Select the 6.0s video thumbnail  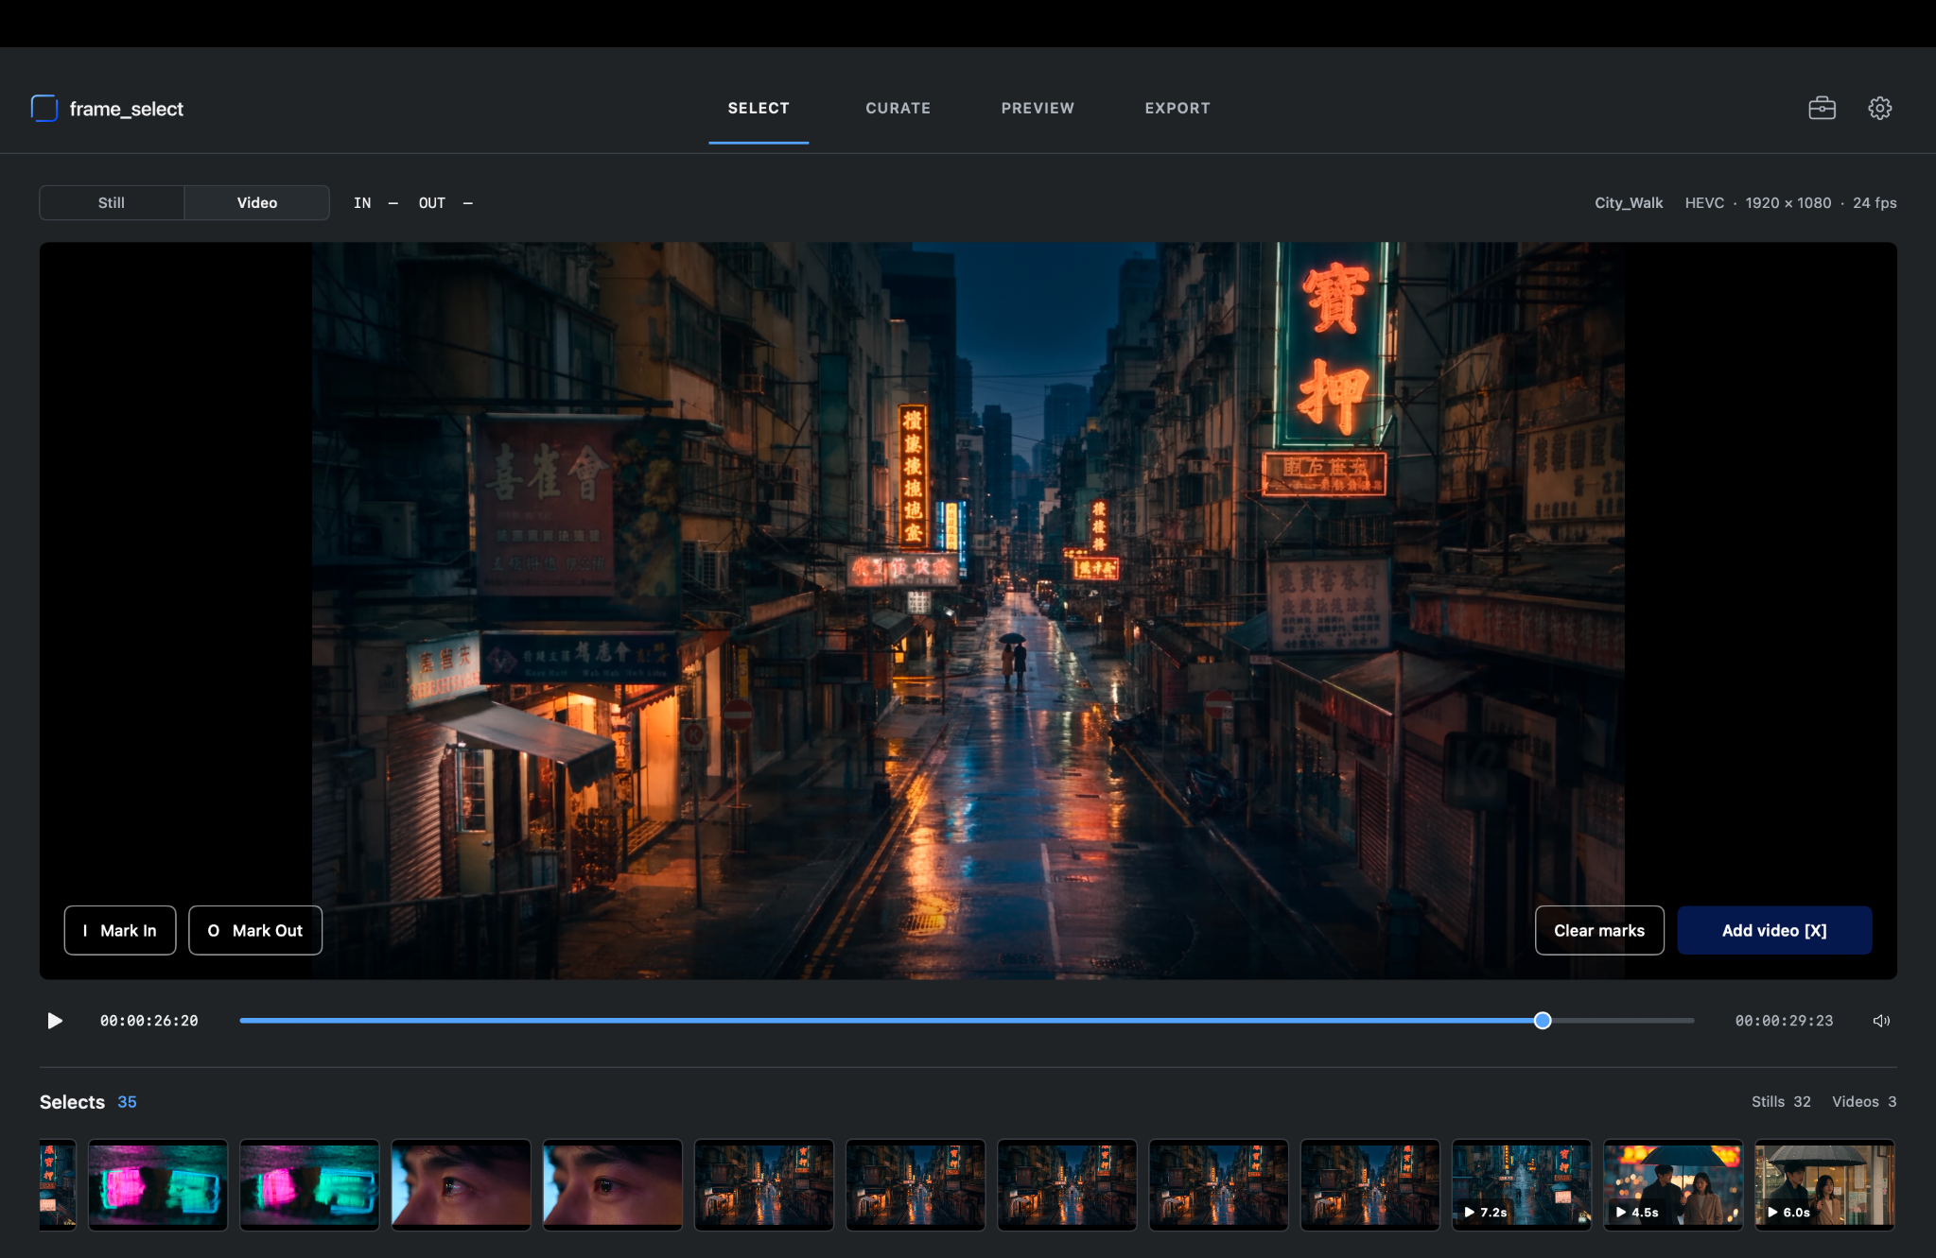tap(1824, 1184)
